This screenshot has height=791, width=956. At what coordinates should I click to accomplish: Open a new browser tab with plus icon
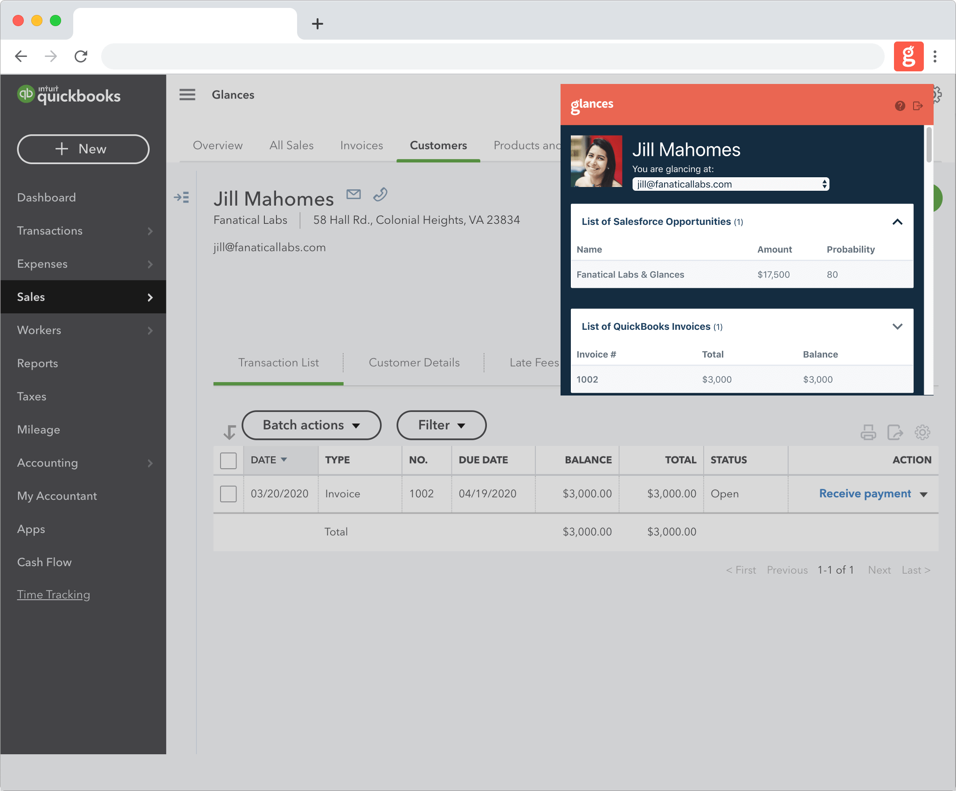pos(318,23)
